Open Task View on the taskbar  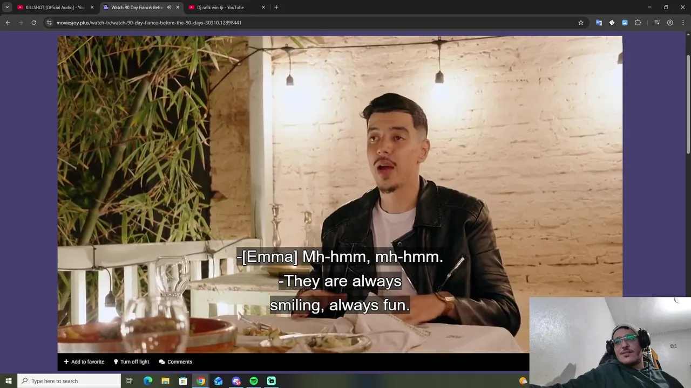[130, 381]
